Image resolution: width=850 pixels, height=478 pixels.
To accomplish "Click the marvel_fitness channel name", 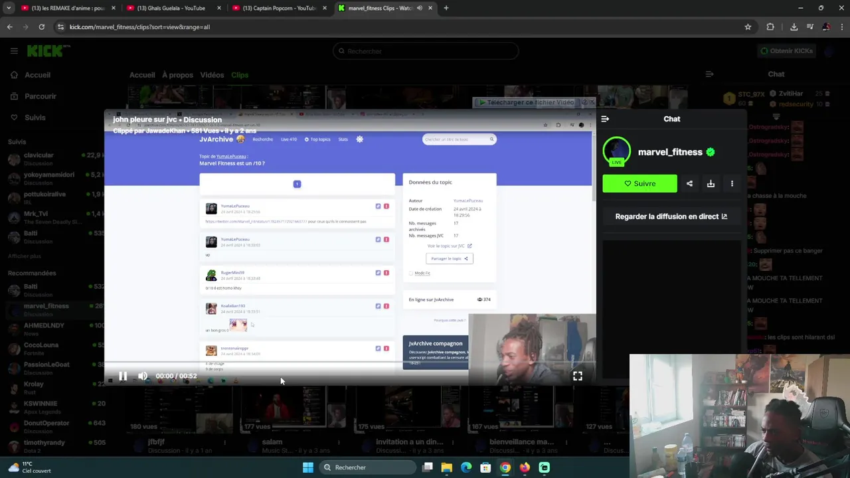I will click(x=670, y=152).
